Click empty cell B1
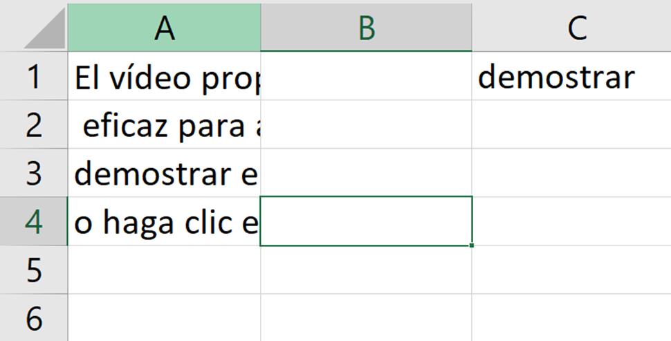671x341 pixels. 367,77
